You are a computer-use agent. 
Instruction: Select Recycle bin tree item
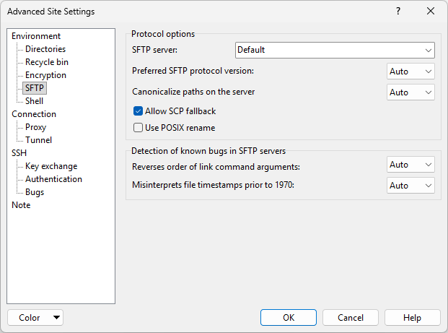coord(47,62)
